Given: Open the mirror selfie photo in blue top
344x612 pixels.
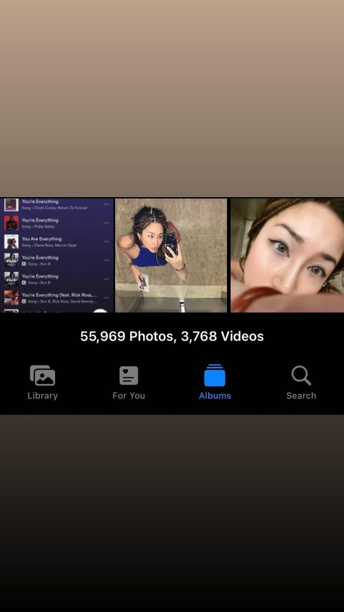Looking at the screenshot, I should coord(171,255).
